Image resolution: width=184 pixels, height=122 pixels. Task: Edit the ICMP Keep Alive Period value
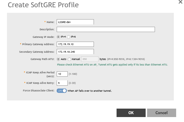click(62, 74)
